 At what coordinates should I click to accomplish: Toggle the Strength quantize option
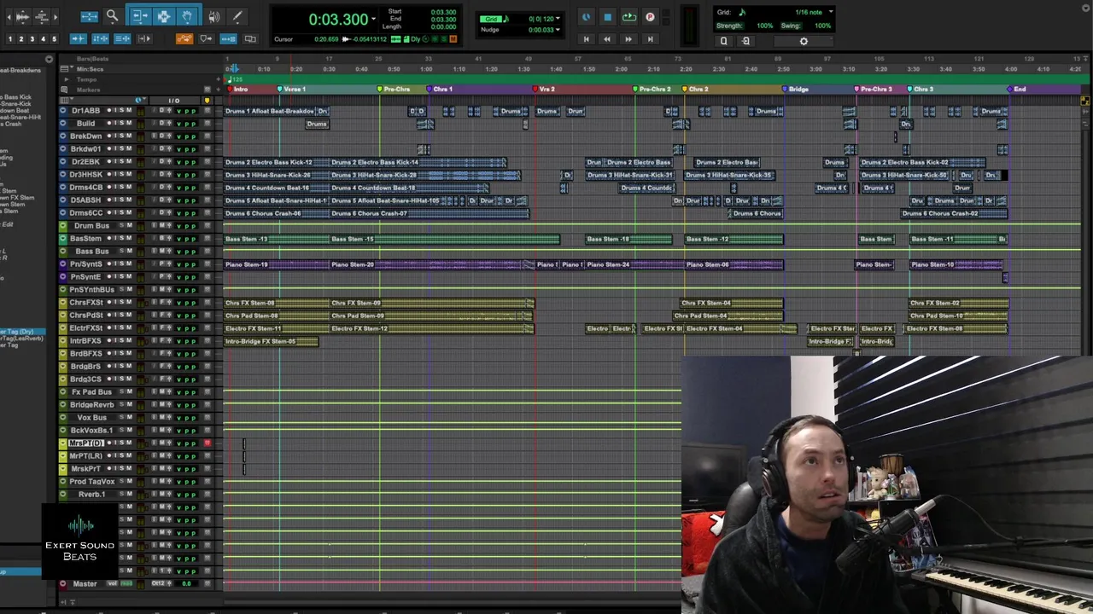click(729, 26)
